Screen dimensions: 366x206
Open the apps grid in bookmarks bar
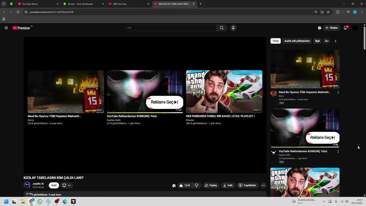[4, 19]
